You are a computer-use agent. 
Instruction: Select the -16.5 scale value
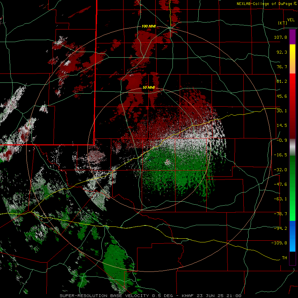click(x=280, y=155)
